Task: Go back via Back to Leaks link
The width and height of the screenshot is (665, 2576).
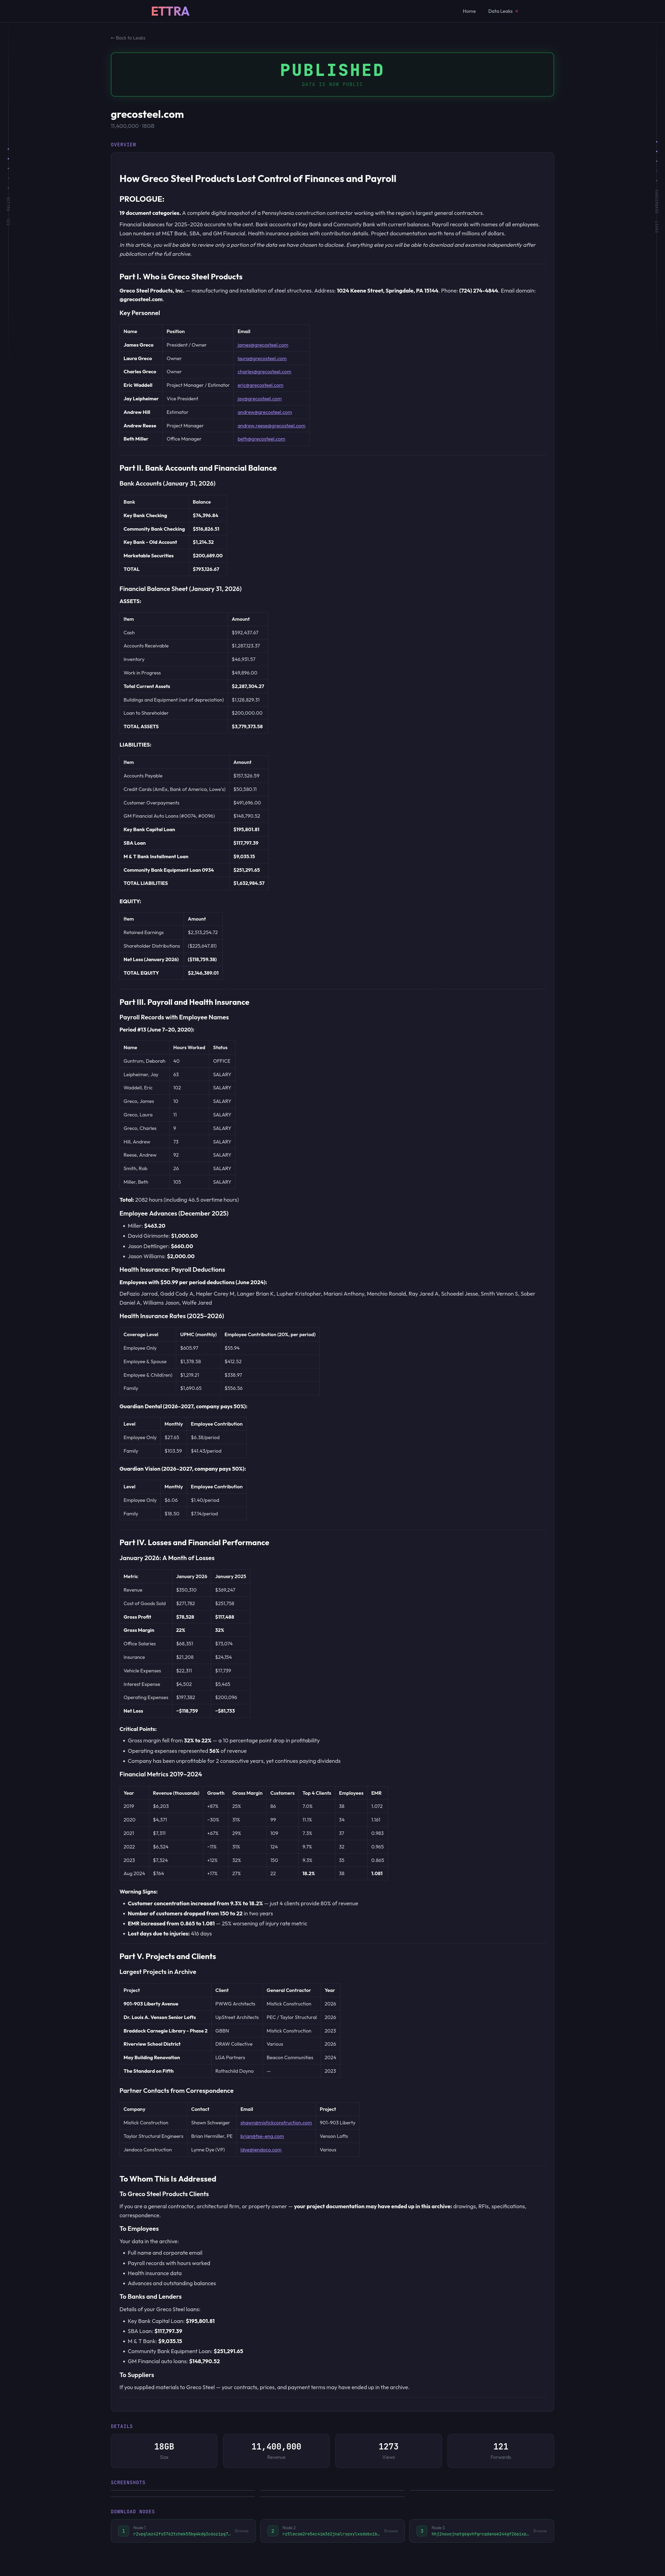Action: click(x=128, y=38)
